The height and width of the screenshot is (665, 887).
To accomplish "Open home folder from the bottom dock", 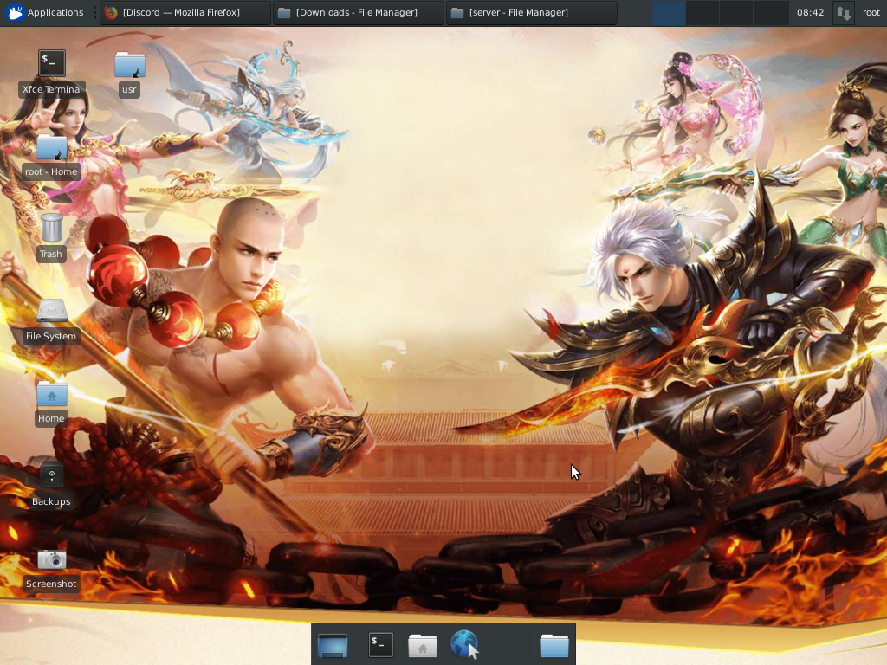I will [423, 645].
